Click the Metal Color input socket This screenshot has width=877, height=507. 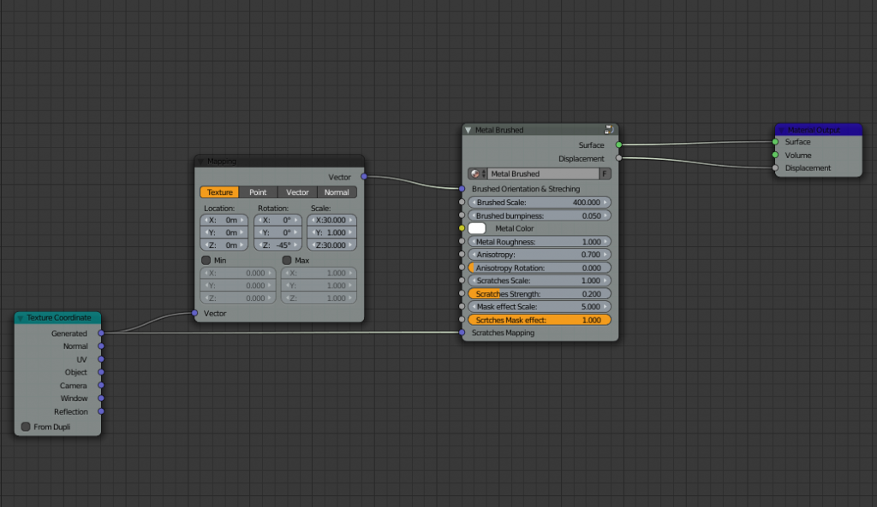point(462,228)
